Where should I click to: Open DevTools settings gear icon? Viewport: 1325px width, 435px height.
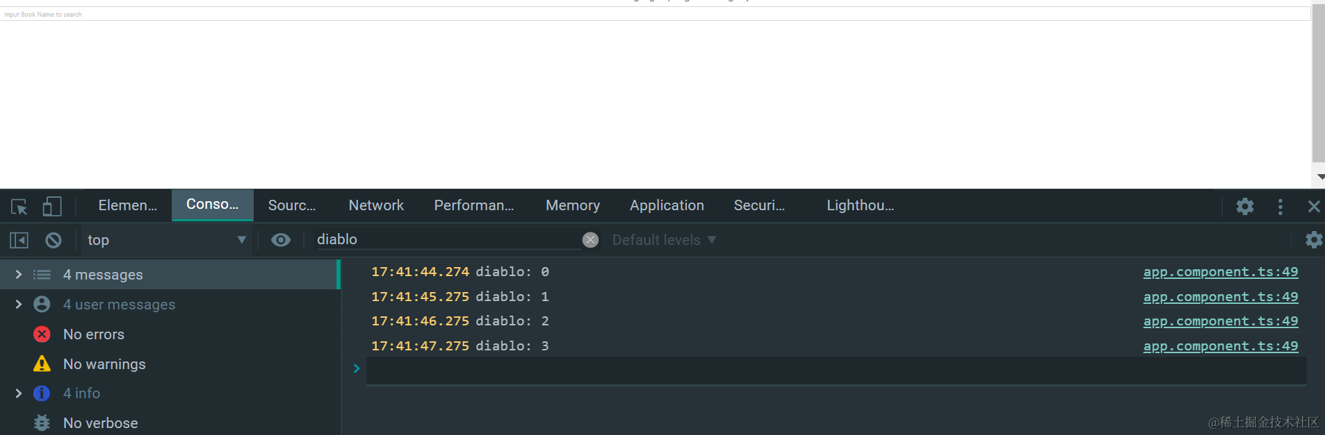[x=1244, y=206]
